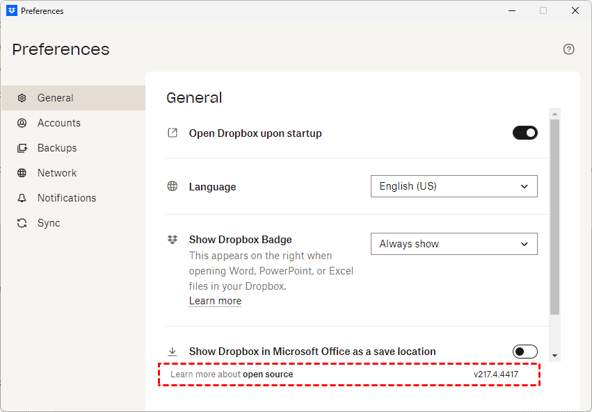Screen dimensions: 592x412
Task: Go to the Sync settings tab
Action: coord(49,223)
